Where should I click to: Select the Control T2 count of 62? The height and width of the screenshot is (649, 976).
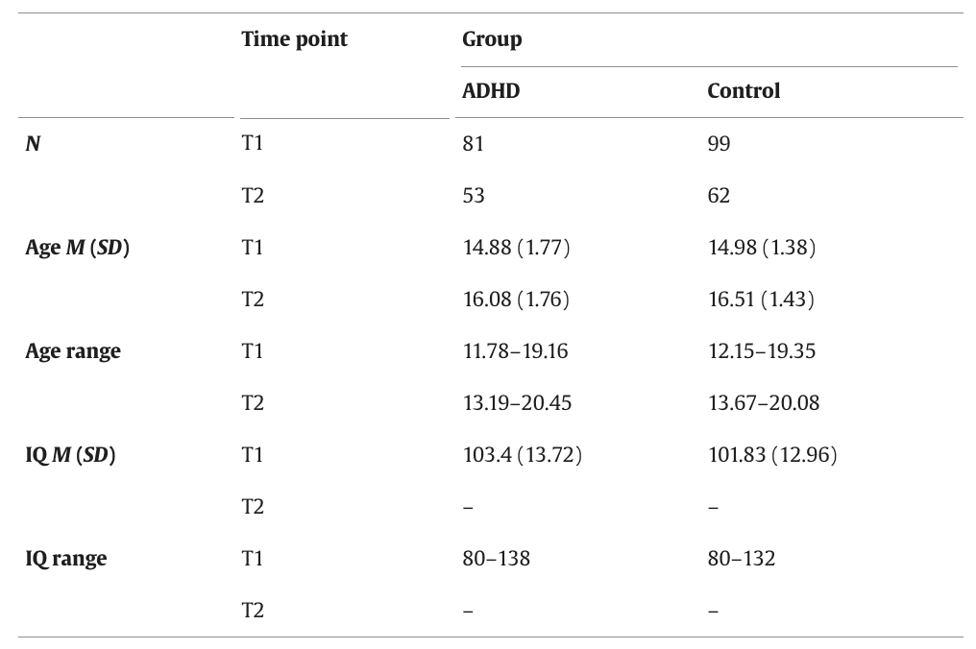719,196
